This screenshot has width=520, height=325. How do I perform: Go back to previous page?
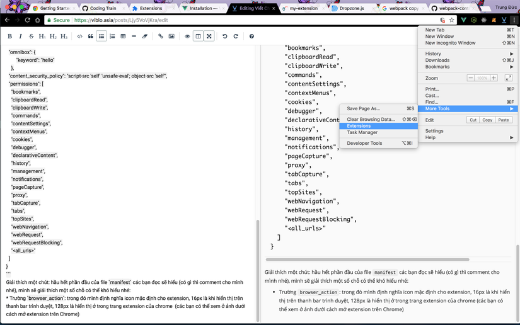click(x=8, y=20)
